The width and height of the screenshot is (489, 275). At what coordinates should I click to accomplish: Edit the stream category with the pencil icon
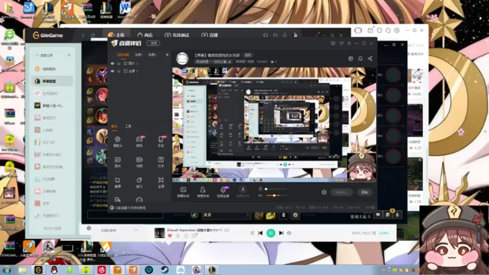(x=230, y=62)
